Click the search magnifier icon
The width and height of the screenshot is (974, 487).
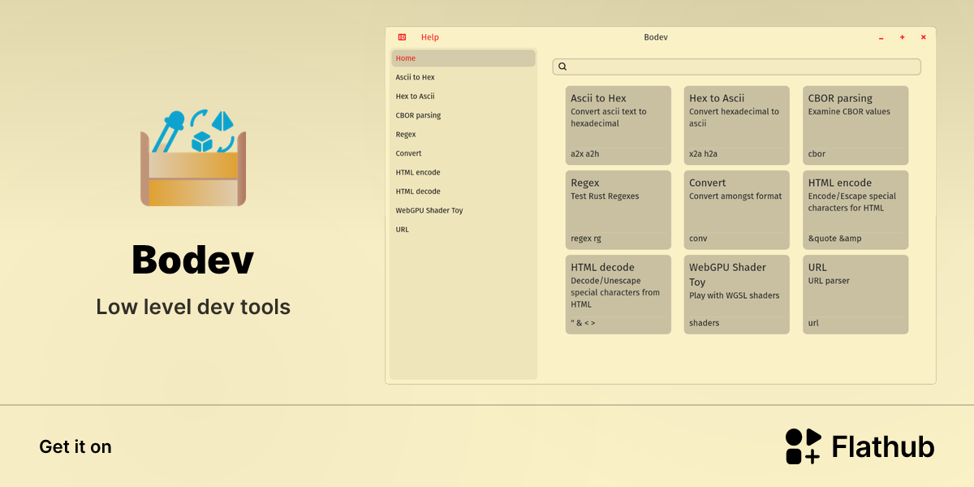coord(562,67)
